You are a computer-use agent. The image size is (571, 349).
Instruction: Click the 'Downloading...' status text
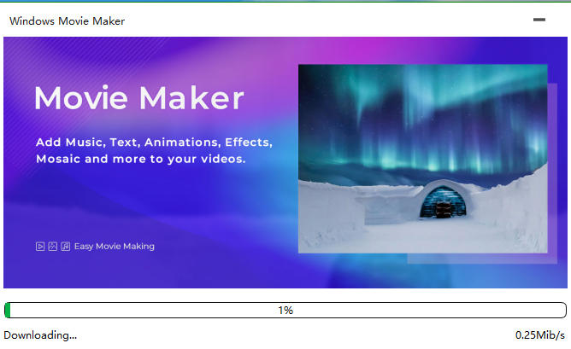[40, 335]
